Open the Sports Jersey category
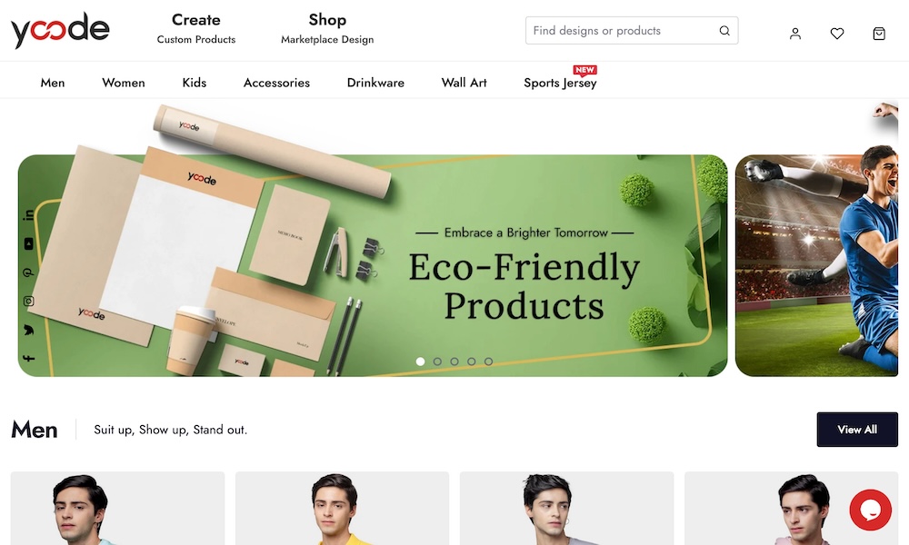909x545 pixels. (560, 83)
